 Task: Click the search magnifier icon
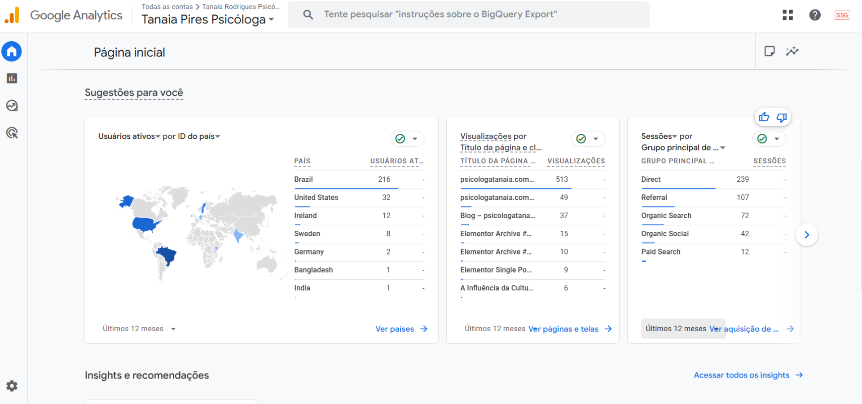pos(308,15)
